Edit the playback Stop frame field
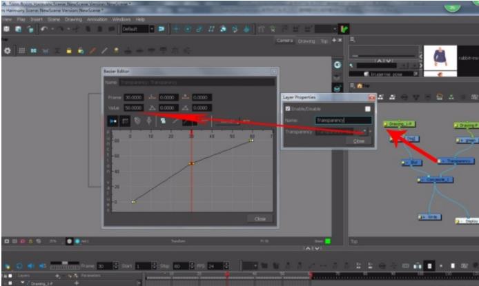This screenshot has width=479, height=286. pyautogui.click(x=181, y=266)
